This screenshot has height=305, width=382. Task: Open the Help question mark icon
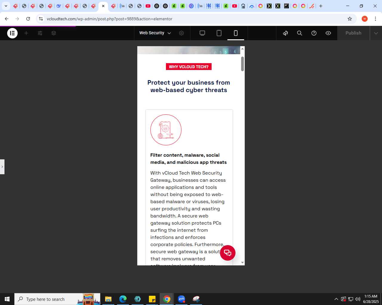pos(314,33)
